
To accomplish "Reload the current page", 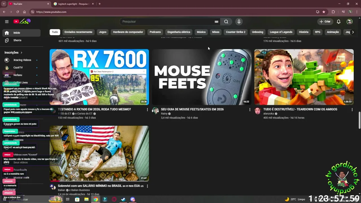I will click(x=17, y=12).
